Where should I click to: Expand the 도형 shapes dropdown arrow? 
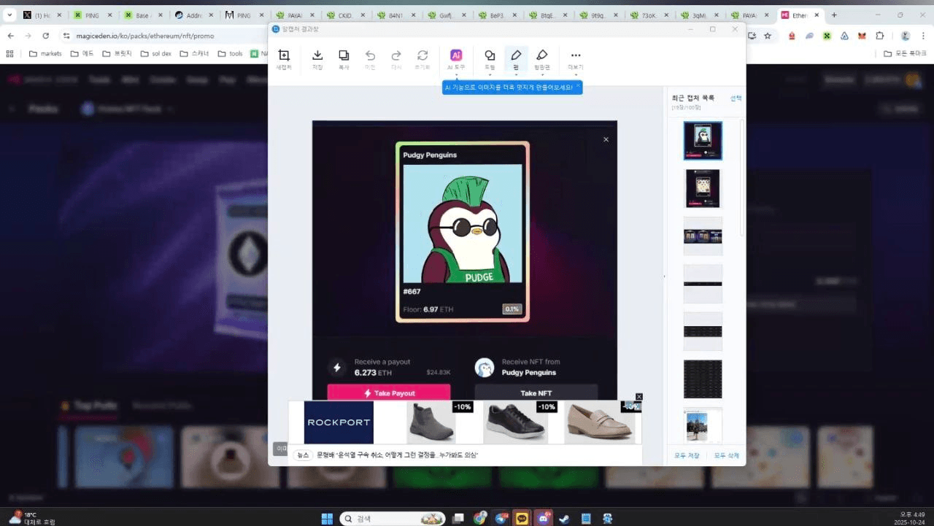490,74
